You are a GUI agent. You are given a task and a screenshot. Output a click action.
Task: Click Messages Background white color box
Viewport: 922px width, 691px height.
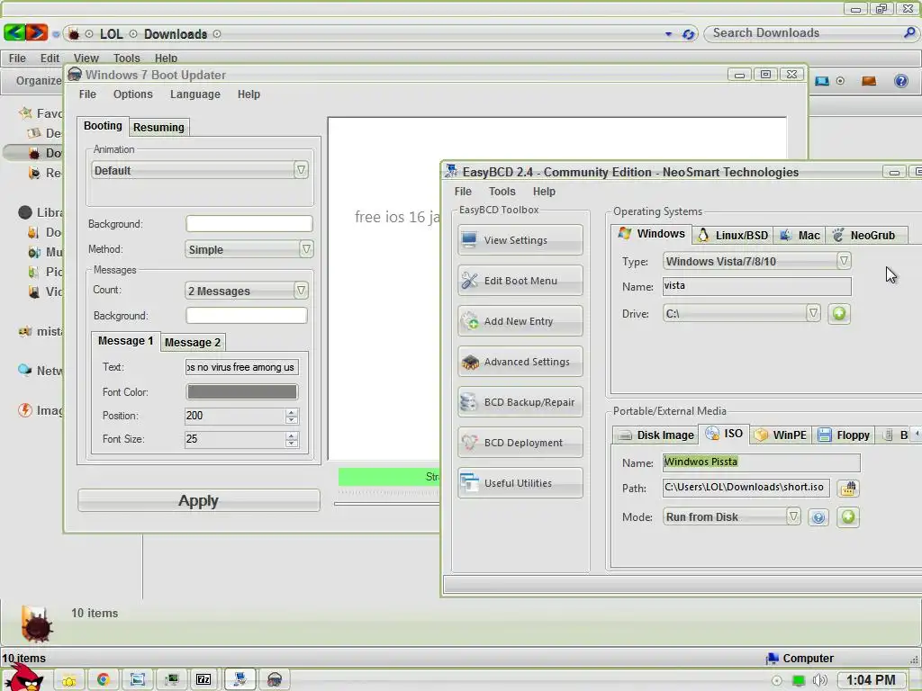247,316
